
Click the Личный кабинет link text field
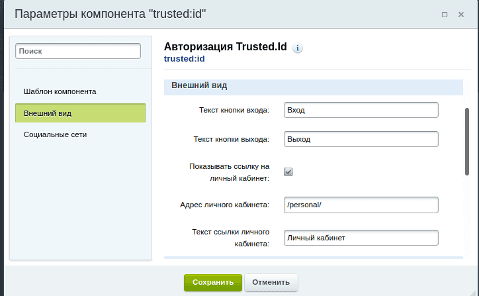click(361, 238)
